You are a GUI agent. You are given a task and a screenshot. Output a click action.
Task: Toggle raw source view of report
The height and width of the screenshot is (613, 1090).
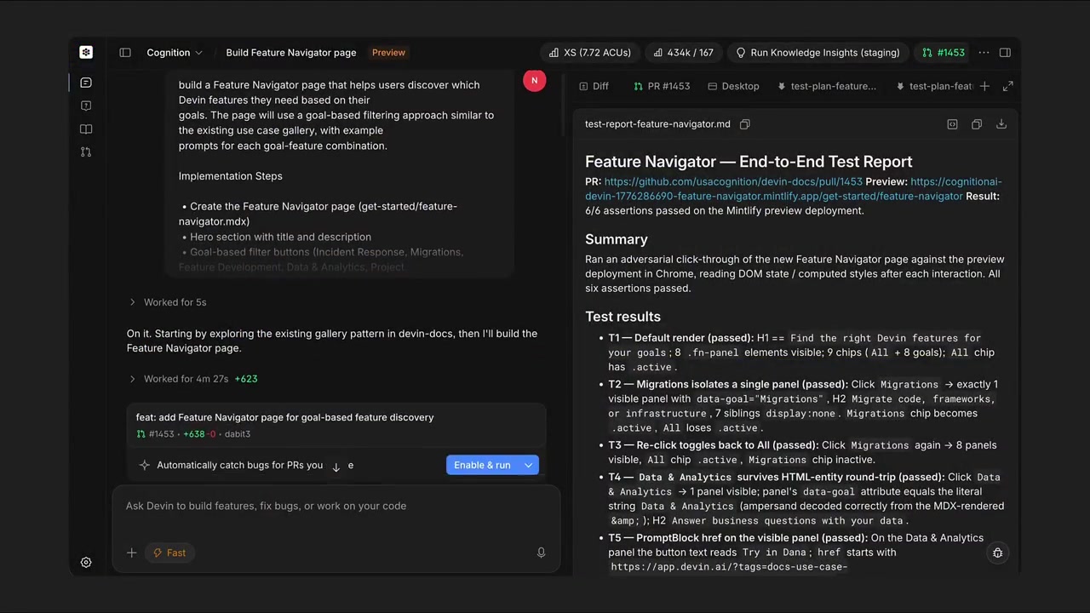click(x=952, y=124)
